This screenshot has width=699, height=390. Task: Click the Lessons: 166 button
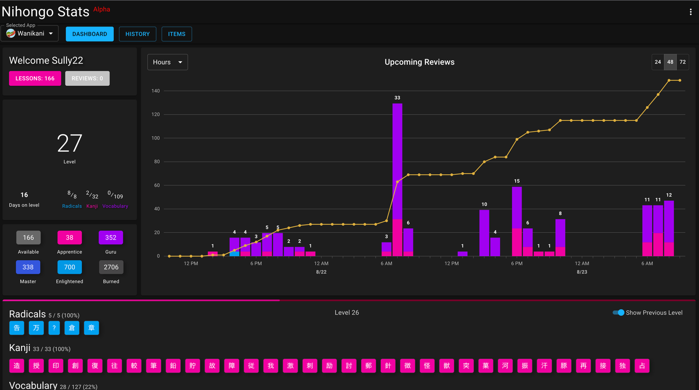click(35, 78)
